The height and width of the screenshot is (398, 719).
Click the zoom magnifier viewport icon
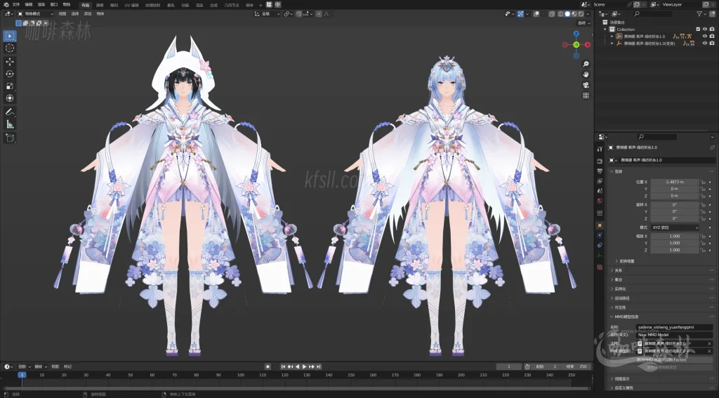coord(586,64)
